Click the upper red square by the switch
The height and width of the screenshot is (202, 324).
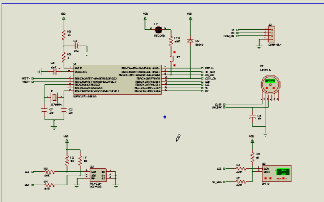(174, 52)
